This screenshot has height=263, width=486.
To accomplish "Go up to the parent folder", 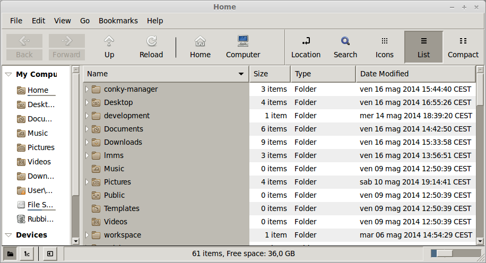I will (109, 47).
